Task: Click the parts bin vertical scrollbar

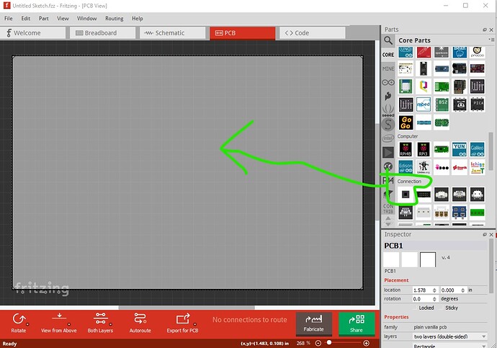Action: [x=491, y=151]
